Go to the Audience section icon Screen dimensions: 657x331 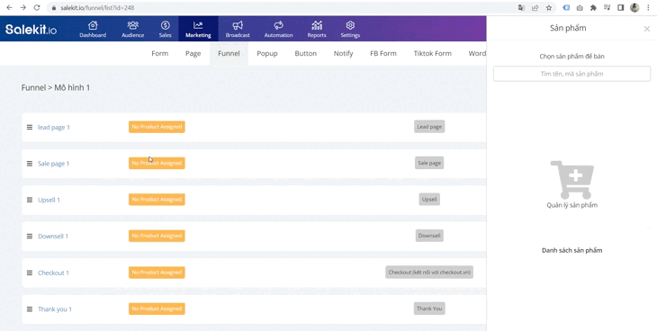[x=133, y=25]
